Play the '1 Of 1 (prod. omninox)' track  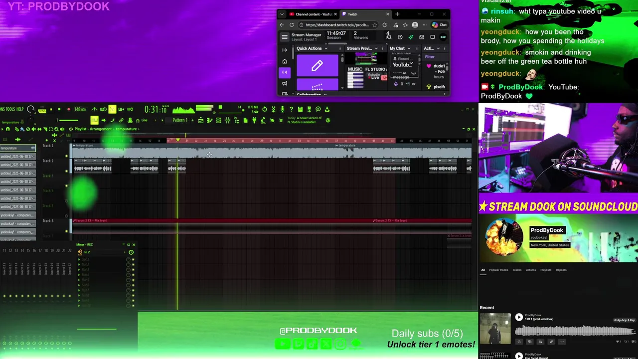point(519,317)
